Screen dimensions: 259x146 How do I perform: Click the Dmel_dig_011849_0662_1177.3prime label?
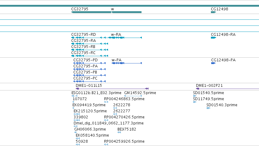pyautogui.click(x=109, y=124)
